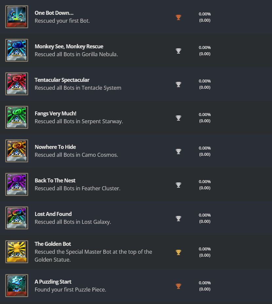272x304 pixels.
Task: Click the orange Nowhere To Hide trophy image
Action: (17, 151)
